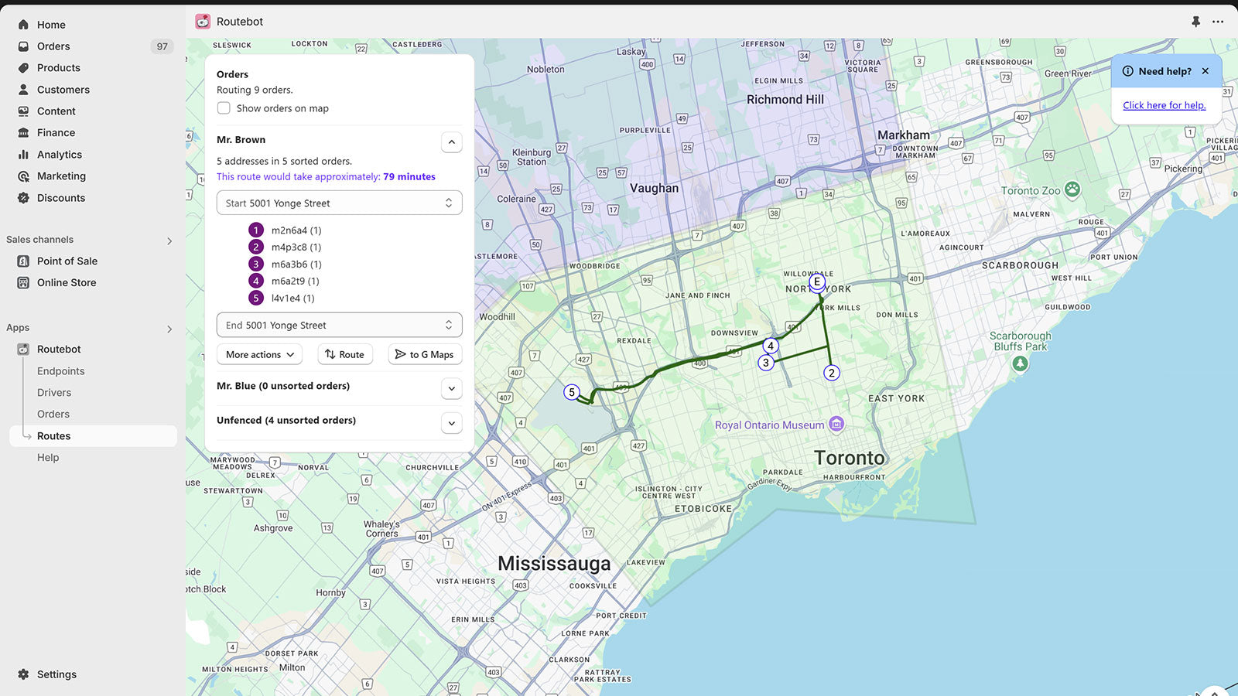
Task: Expand the Apps section chevron
Action: click(169, 329)
